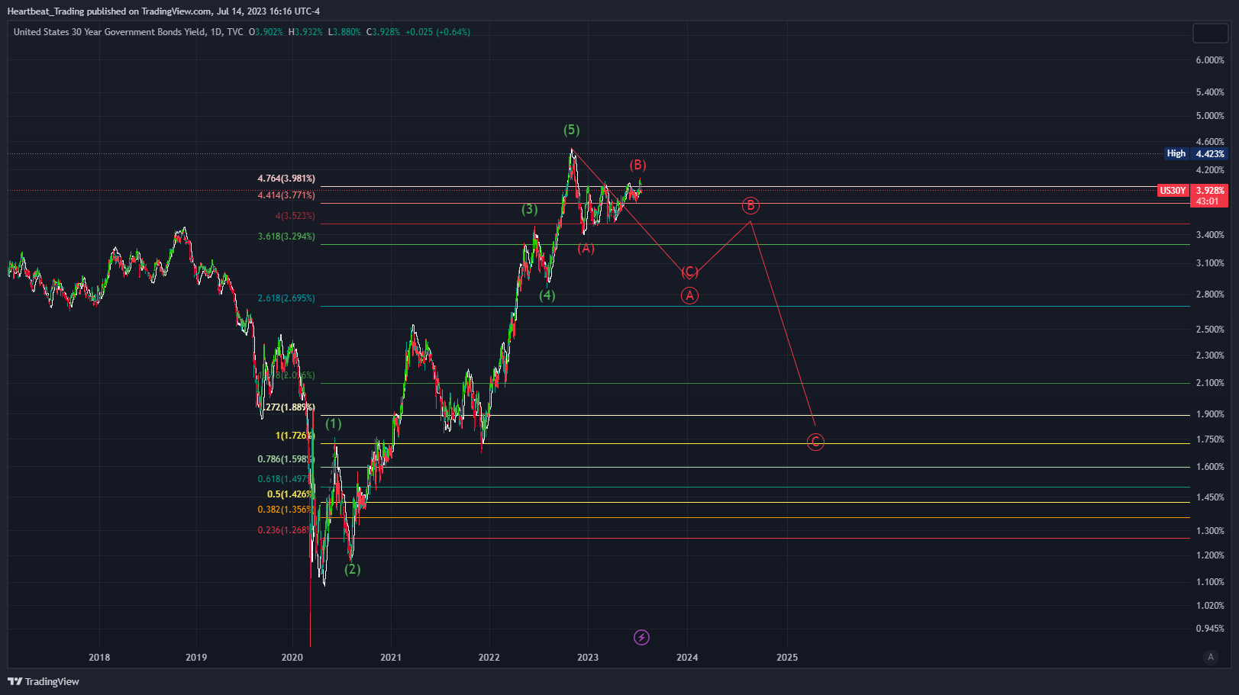Select the circled red A wave label
The width and height of the screenshot is (1239, 695).
tap(689, 296)
